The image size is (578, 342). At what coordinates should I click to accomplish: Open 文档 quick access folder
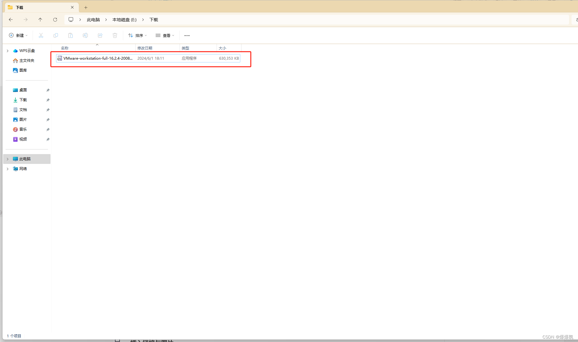pyautogui.click(x=23, y=110)
